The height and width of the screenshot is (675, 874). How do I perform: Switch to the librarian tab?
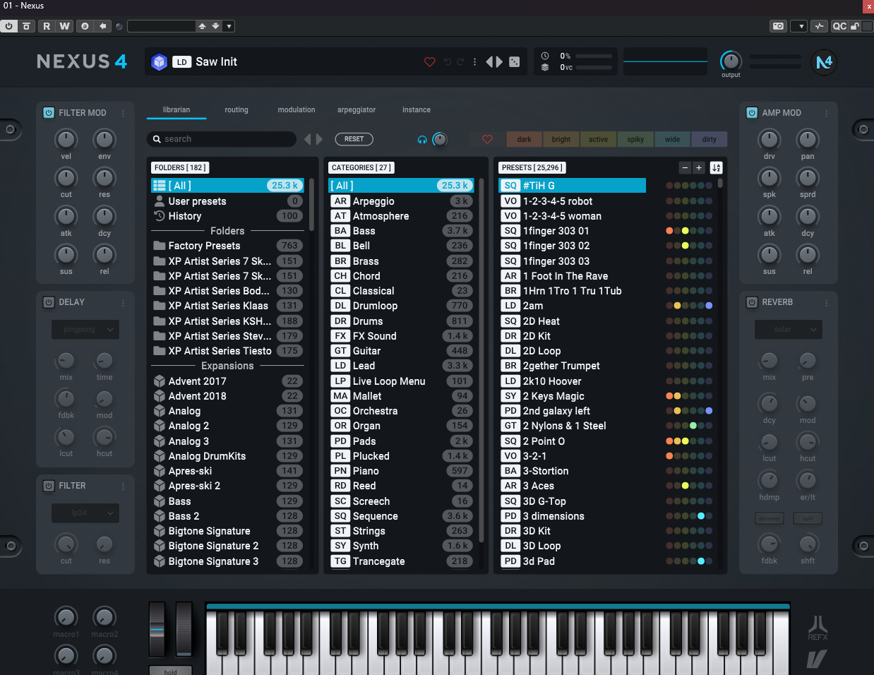coord(176,110)
